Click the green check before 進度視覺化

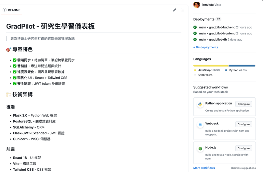tap(15, 72)
